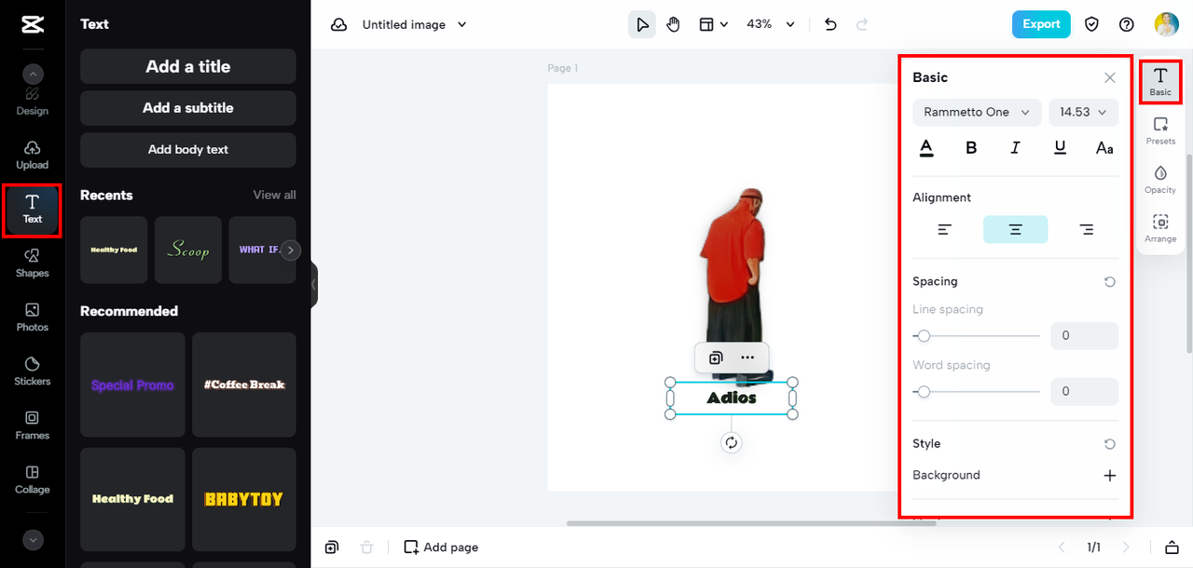This screenshot has height=568, width=1193.
Task: Switch to the Opacity right tab
Action: point(1160,180)
